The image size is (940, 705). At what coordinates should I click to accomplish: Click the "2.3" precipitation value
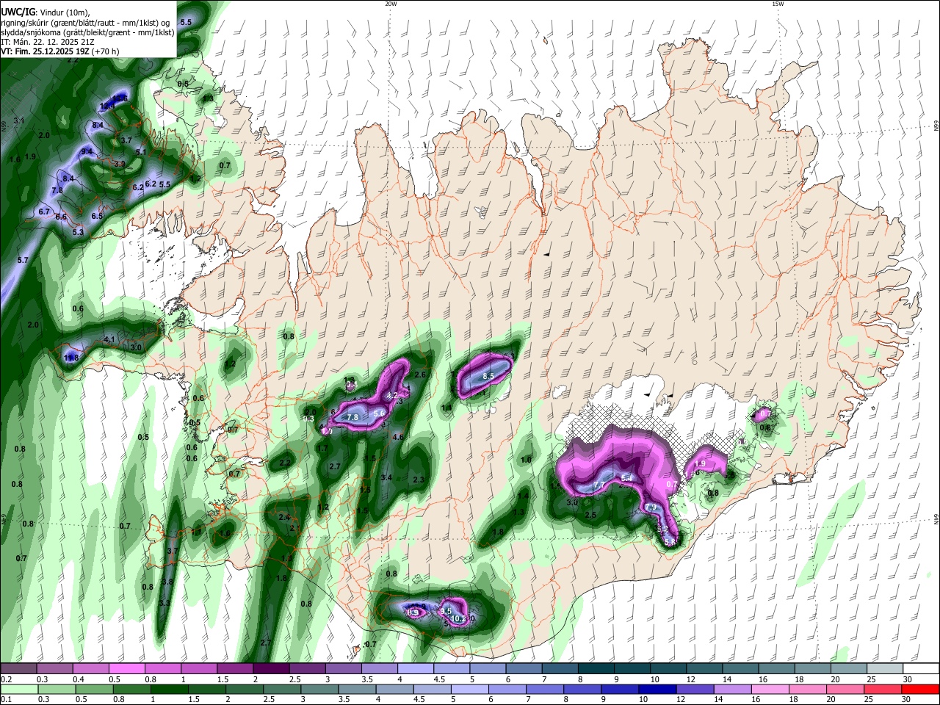(419, 480)
